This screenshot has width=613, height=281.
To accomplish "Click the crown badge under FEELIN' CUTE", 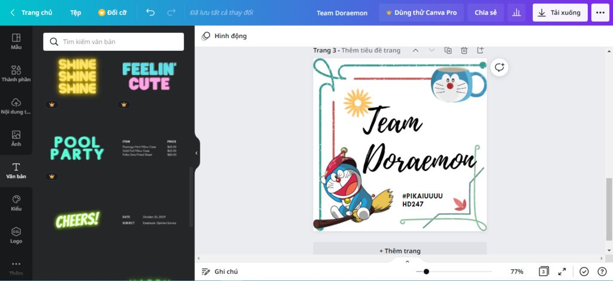I will point(124,104).
